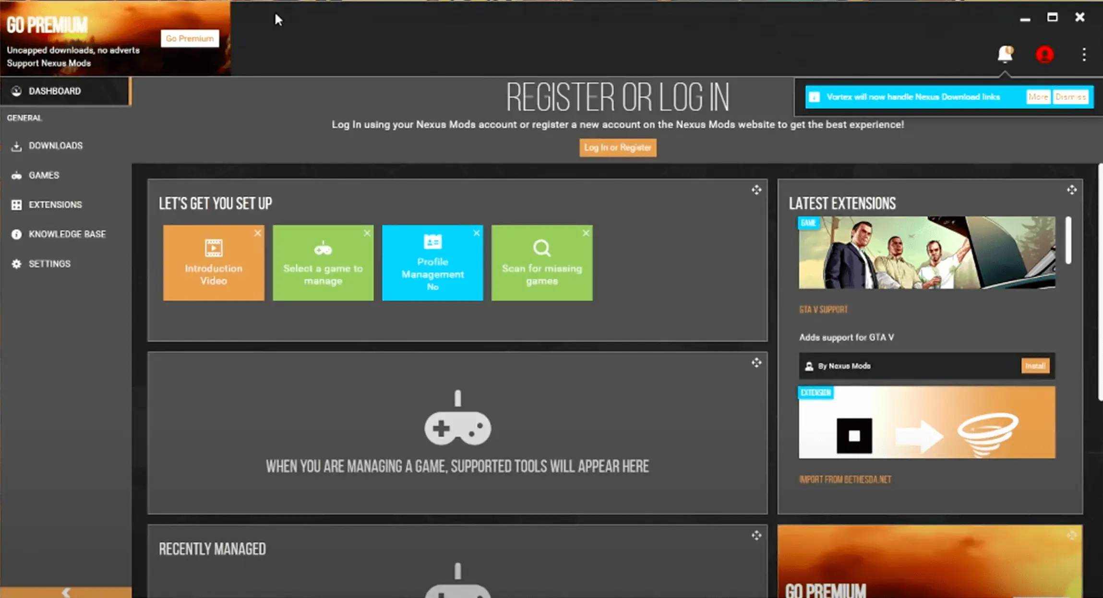The width and height of the screenshot is (1103, 598).
Task: Click the move handle on Latest Extensions panel
Action: [x=1072, y=190]
